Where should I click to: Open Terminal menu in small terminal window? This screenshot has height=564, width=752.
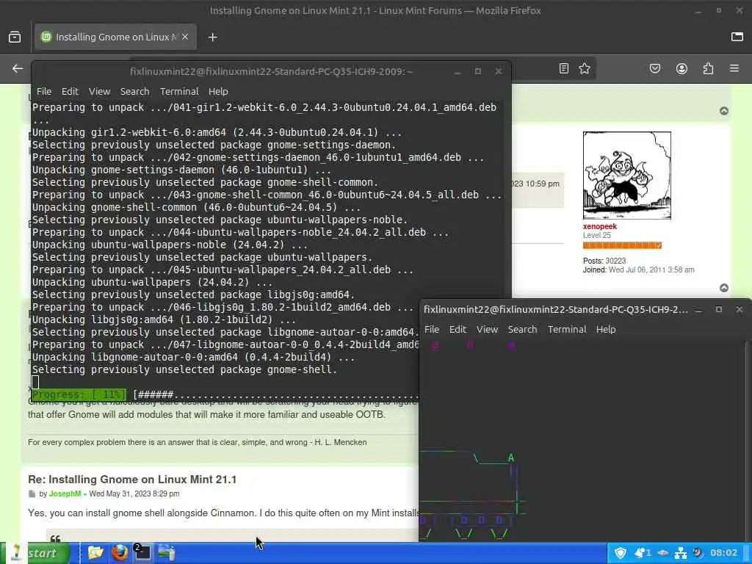(567, 329)
